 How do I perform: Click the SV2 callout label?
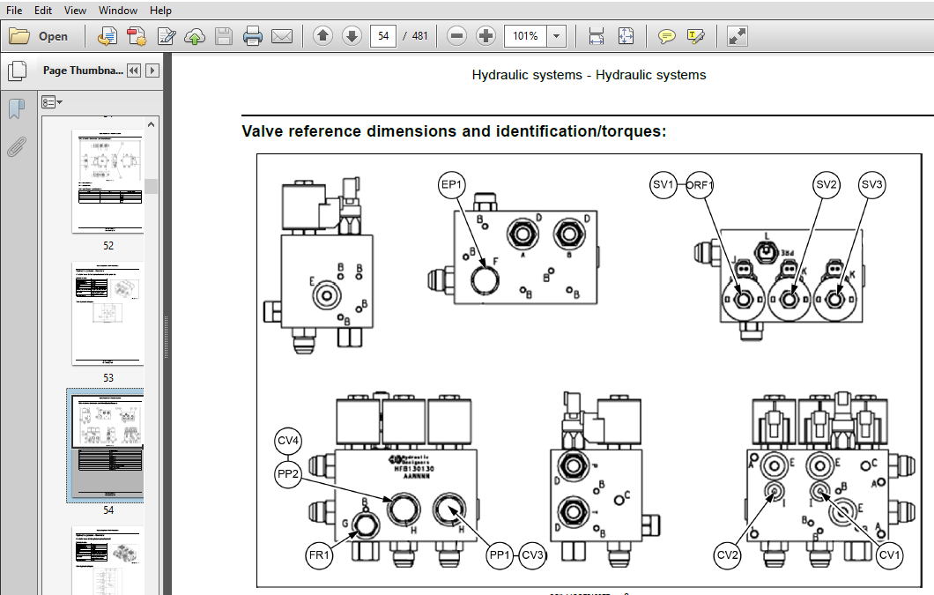(x=827, y=185)
